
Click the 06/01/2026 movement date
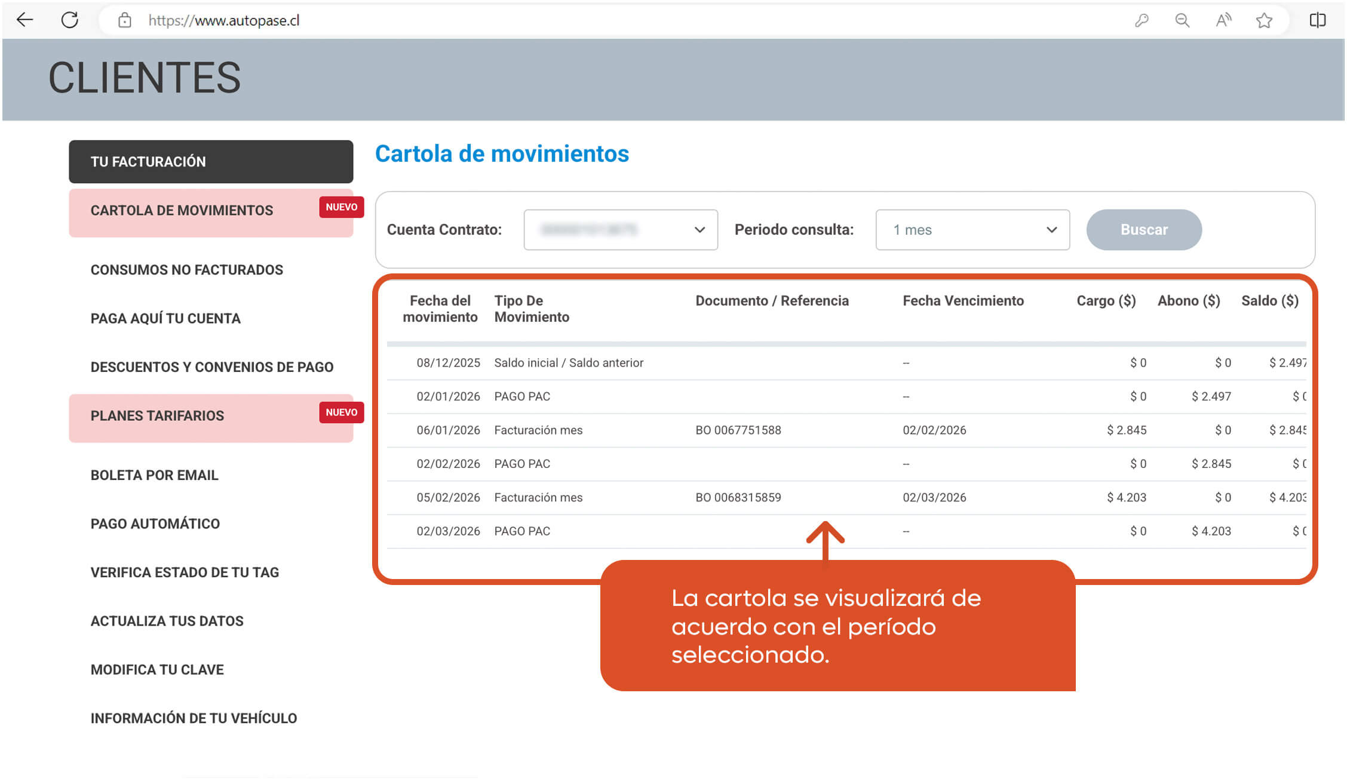point(448,430)
